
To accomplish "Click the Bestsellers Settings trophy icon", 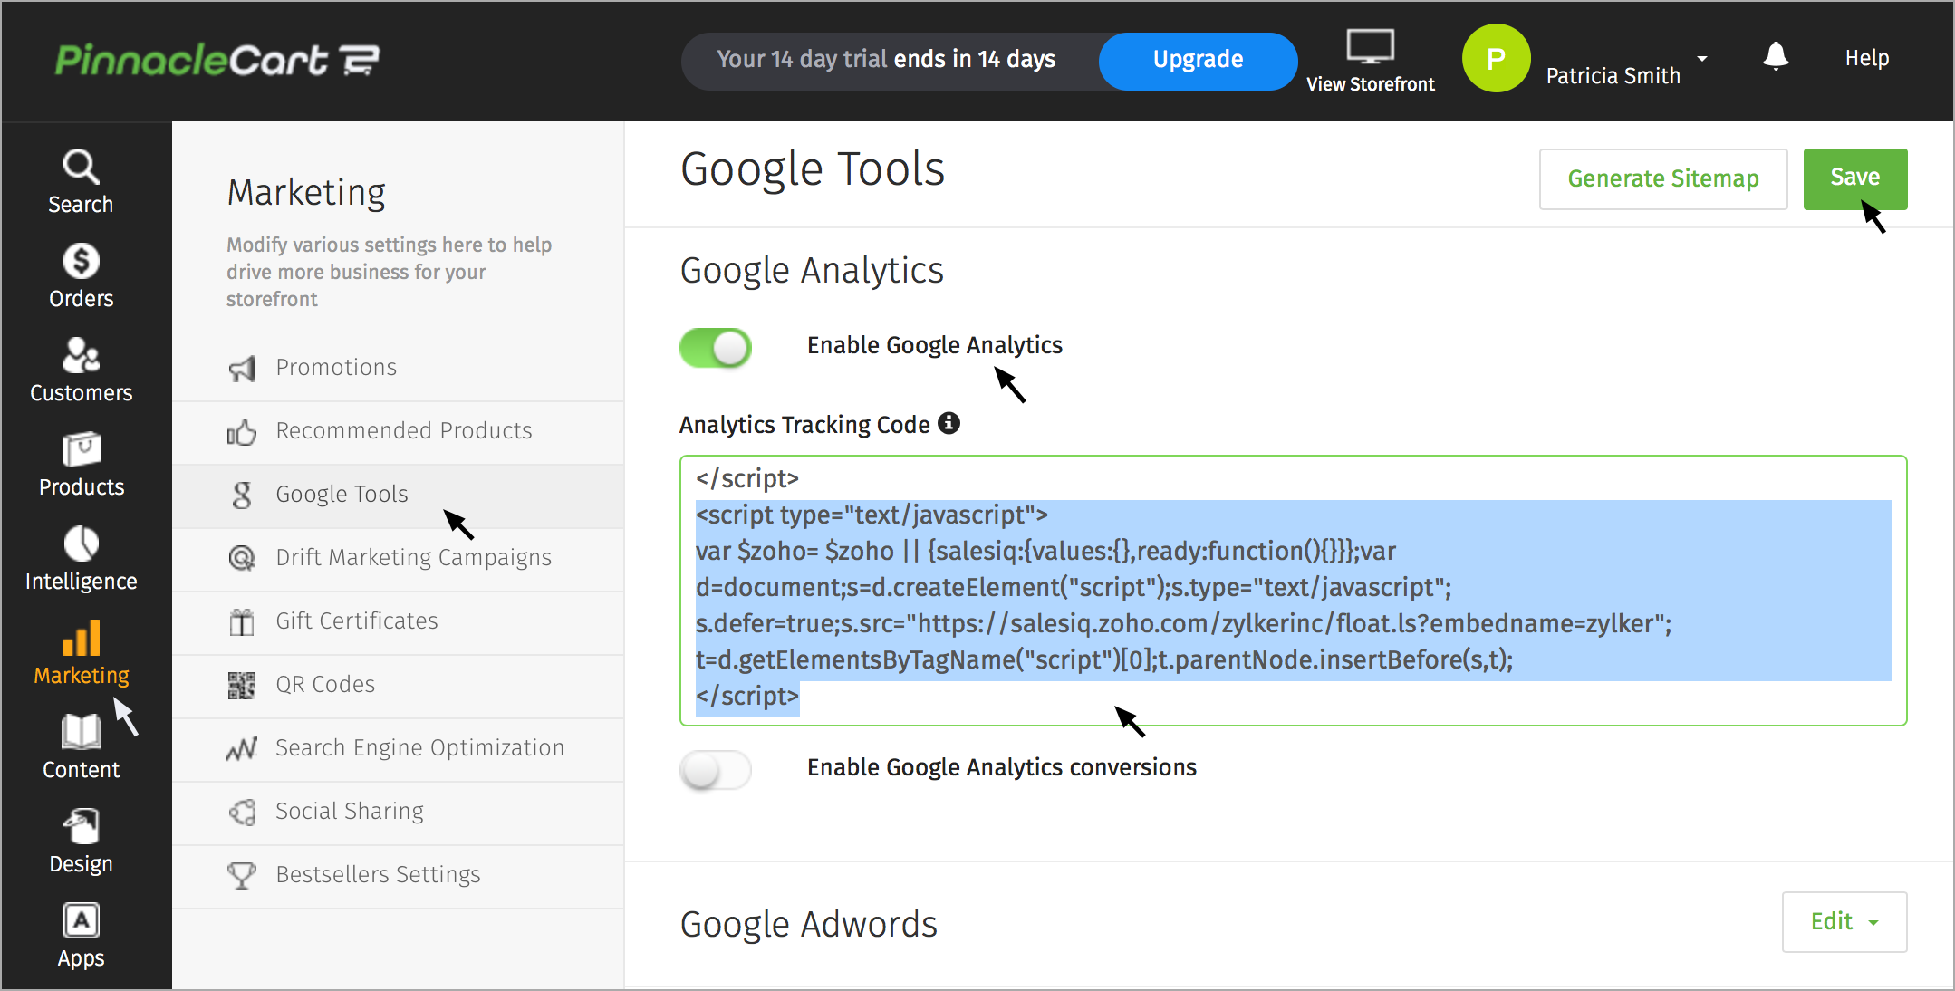I will point(242,875).
